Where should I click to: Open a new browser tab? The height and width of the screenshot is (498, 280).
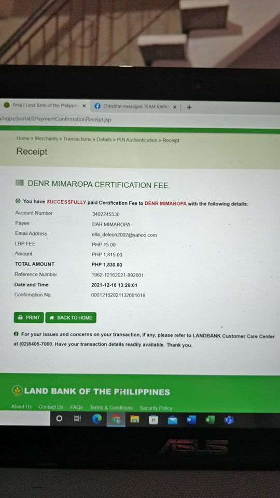tap(189, 107)
